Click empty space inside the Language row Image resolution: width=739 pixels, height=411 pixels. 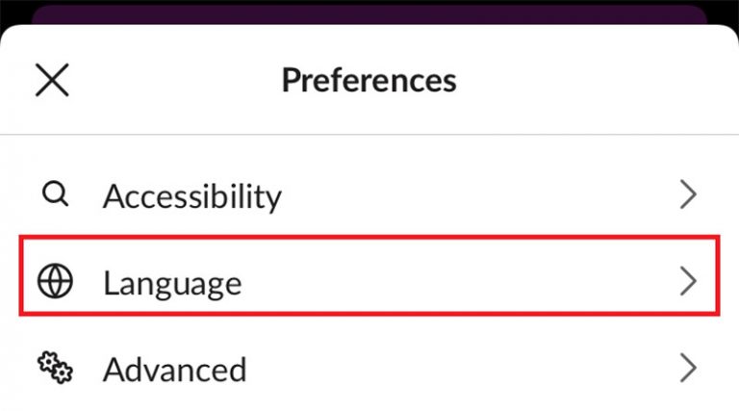pyautogui.click(x=462, y=282)
